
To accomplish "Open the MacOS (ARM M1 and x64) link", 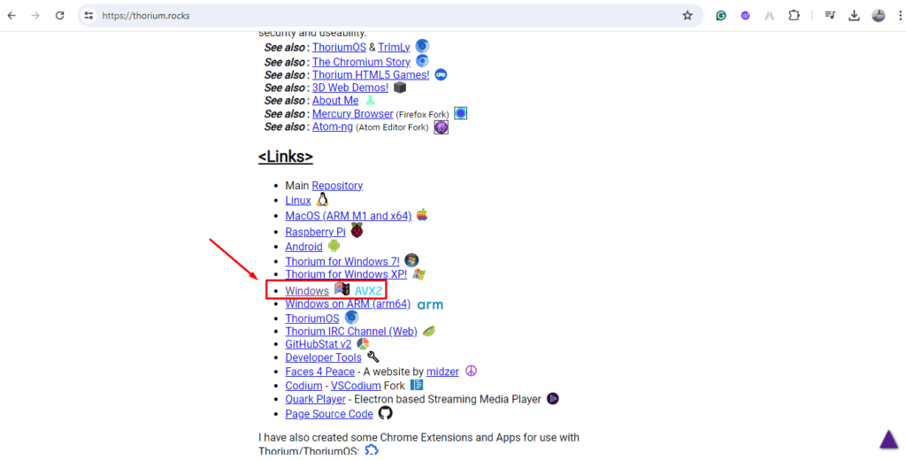I will click(349, 216).
